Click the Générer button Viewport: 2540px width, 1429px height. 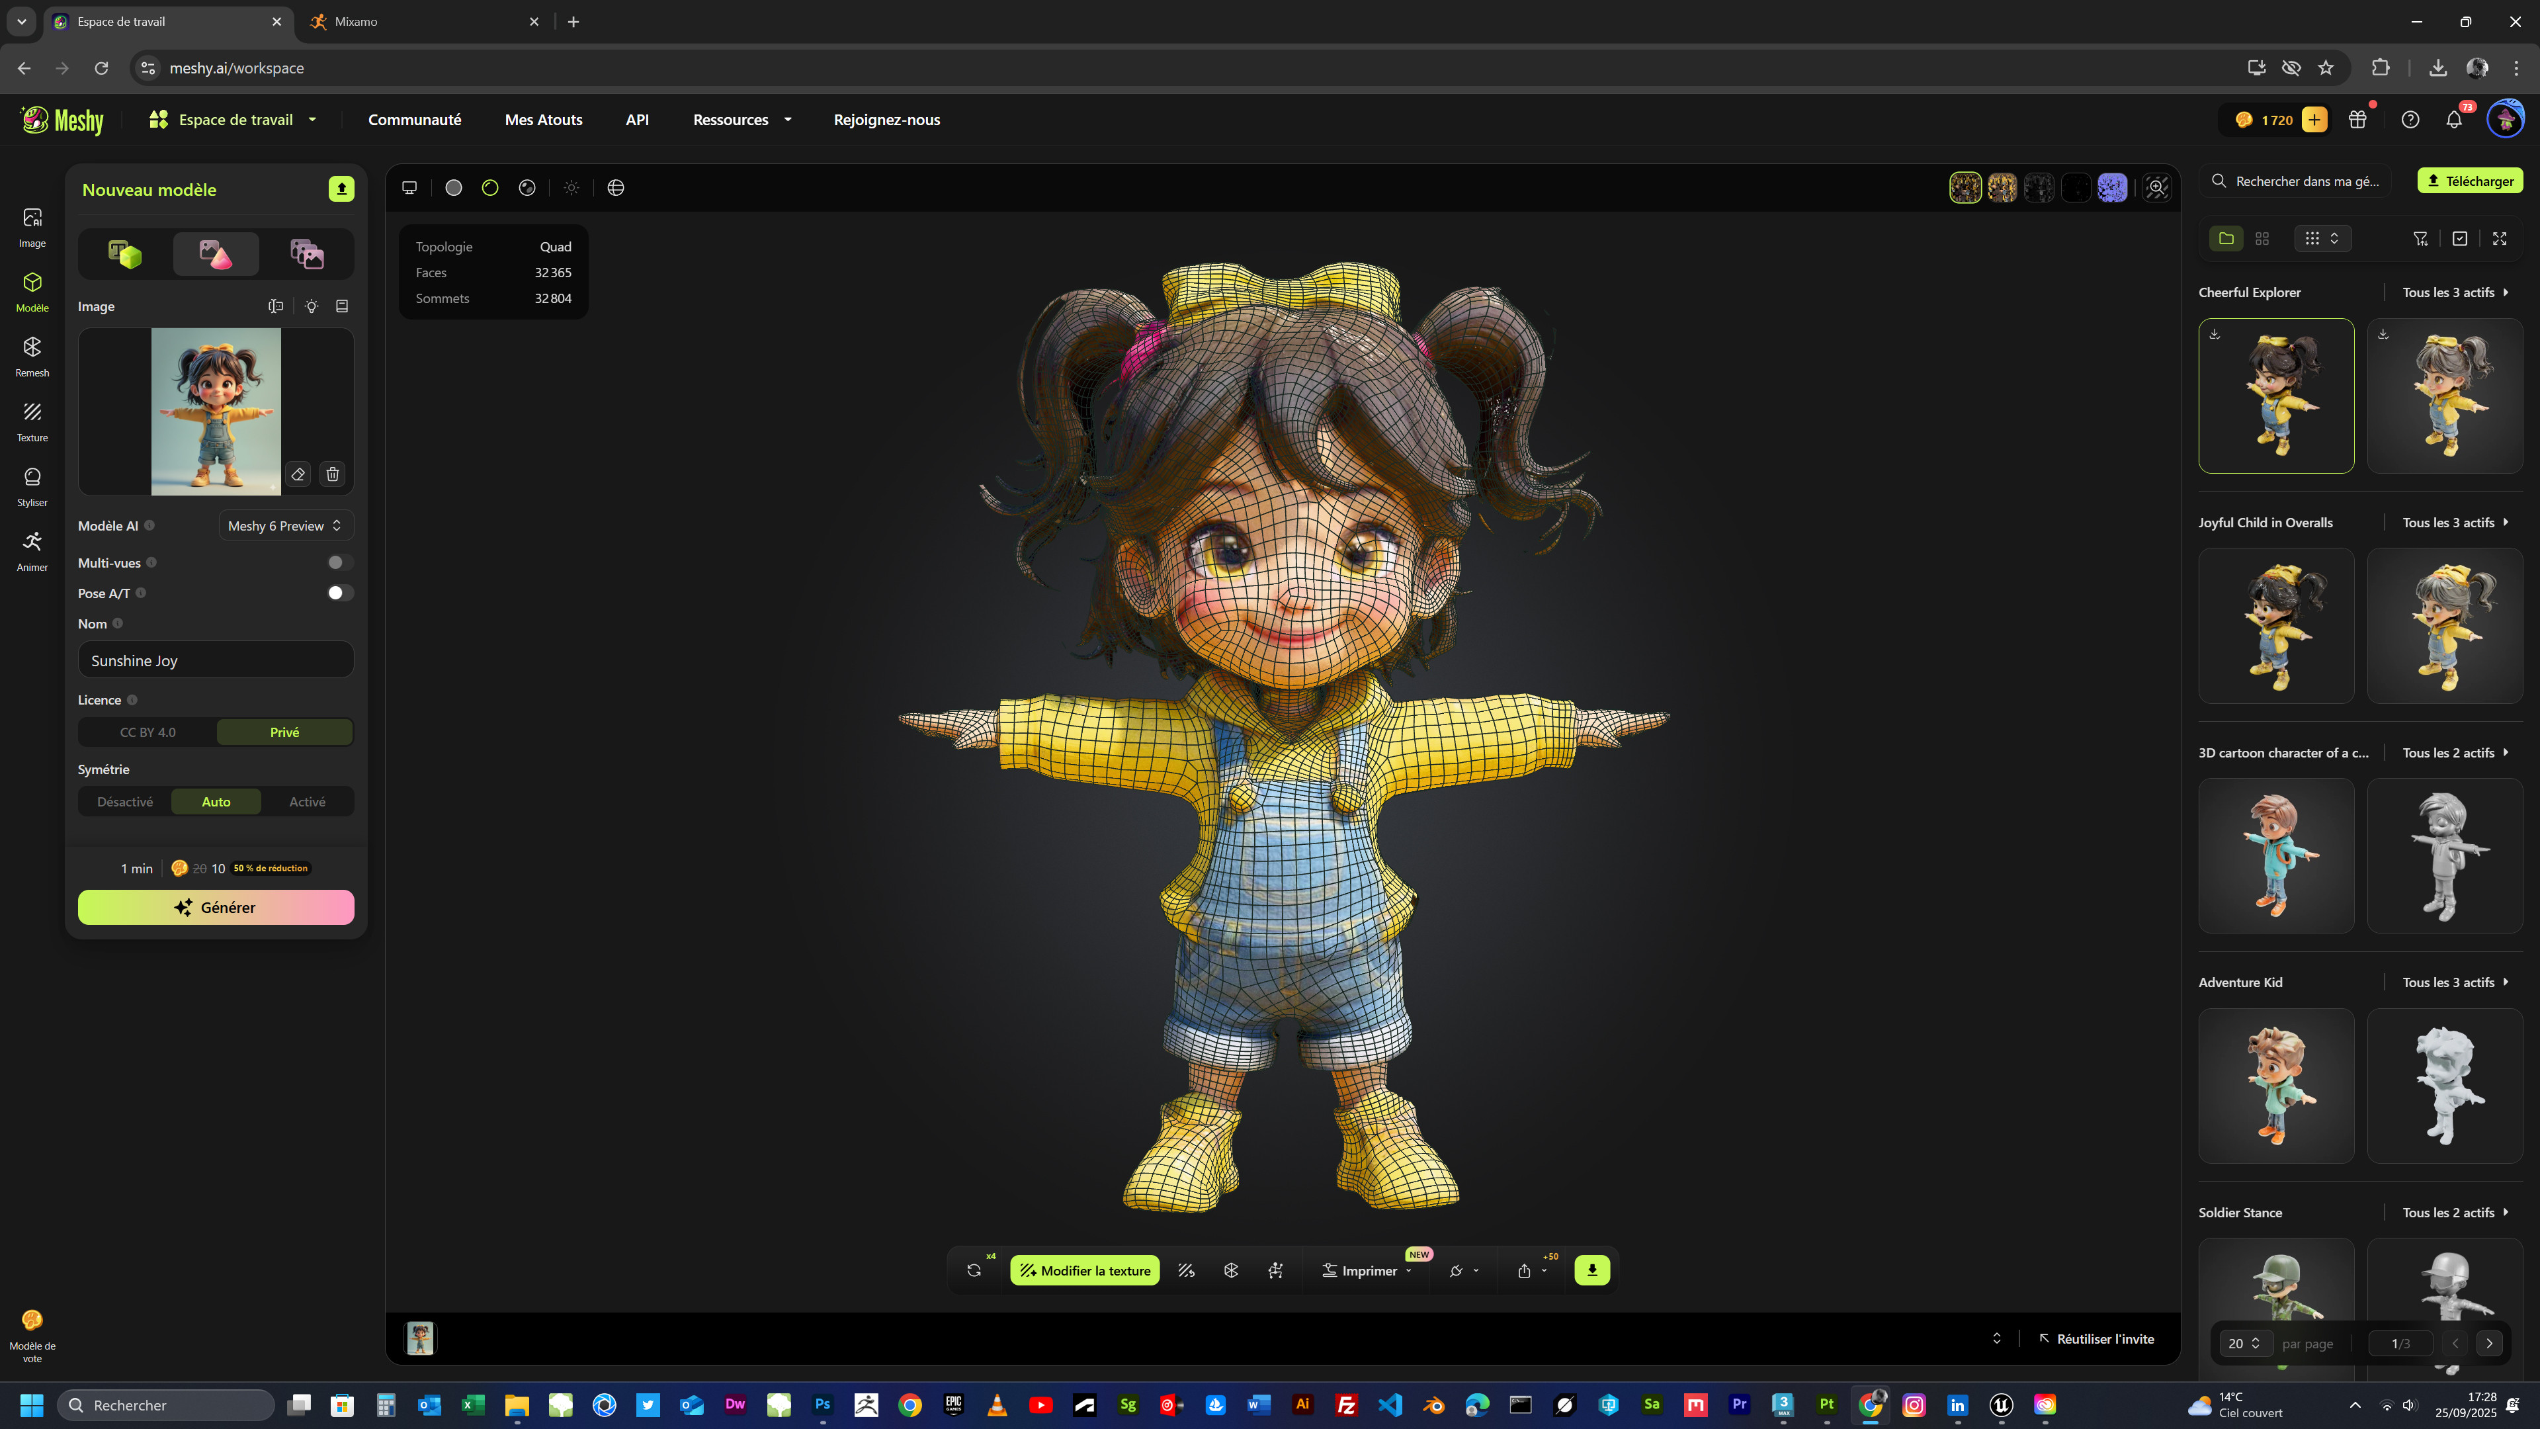(216, 907)
